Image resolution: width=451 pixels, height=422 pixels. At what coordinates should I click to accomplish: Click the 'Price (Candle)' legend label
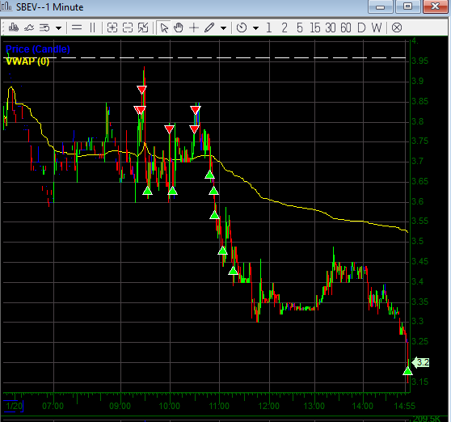point(38,49)
